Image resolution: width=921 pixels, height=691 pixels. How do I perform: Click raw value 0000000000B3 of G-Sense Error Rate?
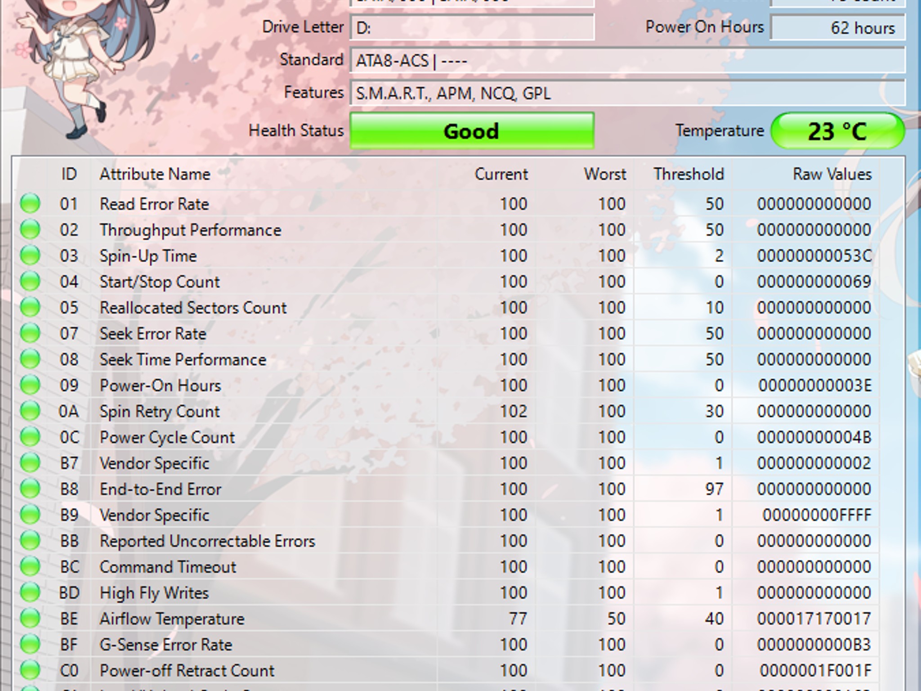pyautogui.click(x=814, y=645)
